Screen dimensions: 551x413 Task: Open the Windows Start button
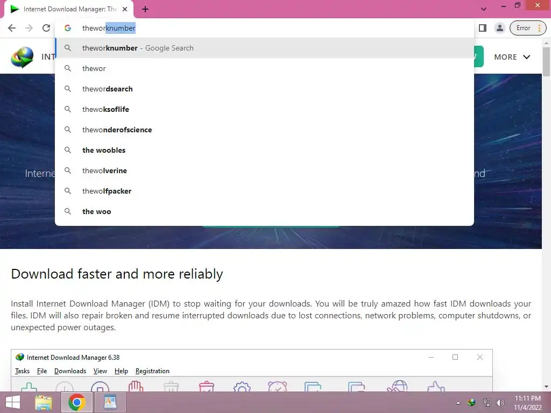[x=13, y=402]
